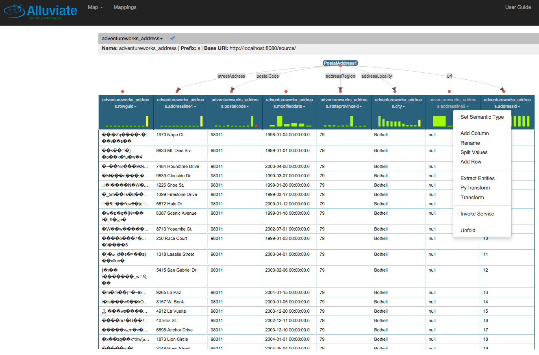The image size is (539, 355).
Task: Click the addressline2 column header dropdown
Action: click(x=453, y=106)
